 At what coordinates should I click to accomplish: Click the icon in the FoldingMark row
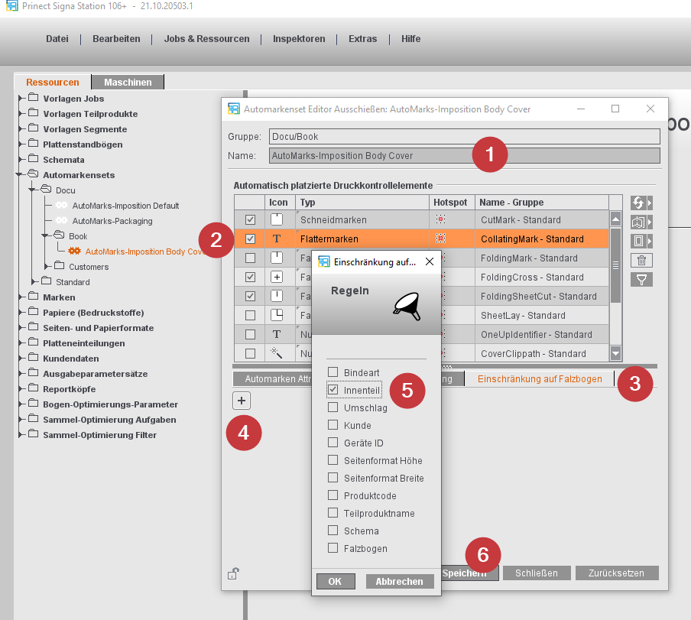[276, 258]
